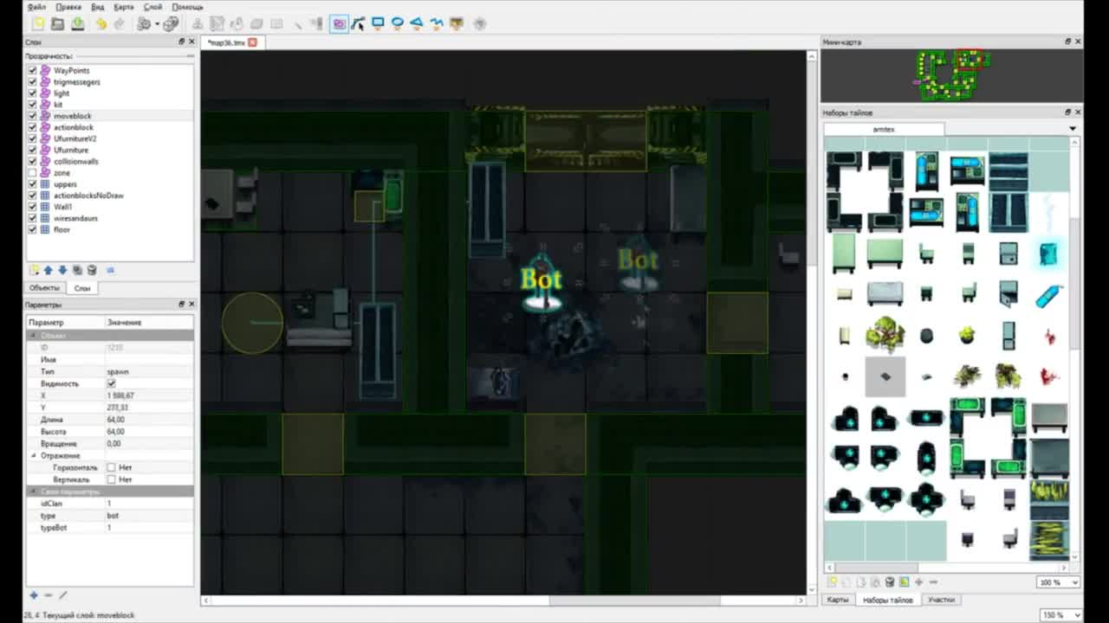Switch to the Объекты tab
Viewport: 1109px width, 623px height.
(44, 288)
